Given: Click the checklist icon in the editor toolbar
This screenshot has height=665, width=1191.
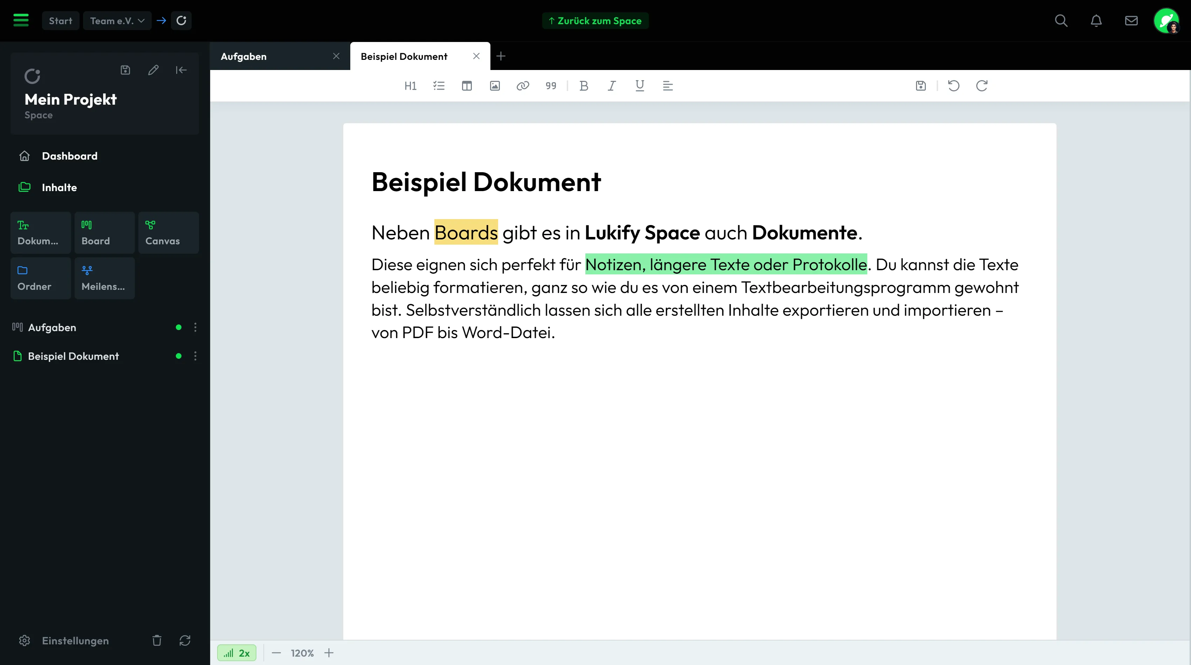Looking at the screenshot, I should (x=439, y=86).
